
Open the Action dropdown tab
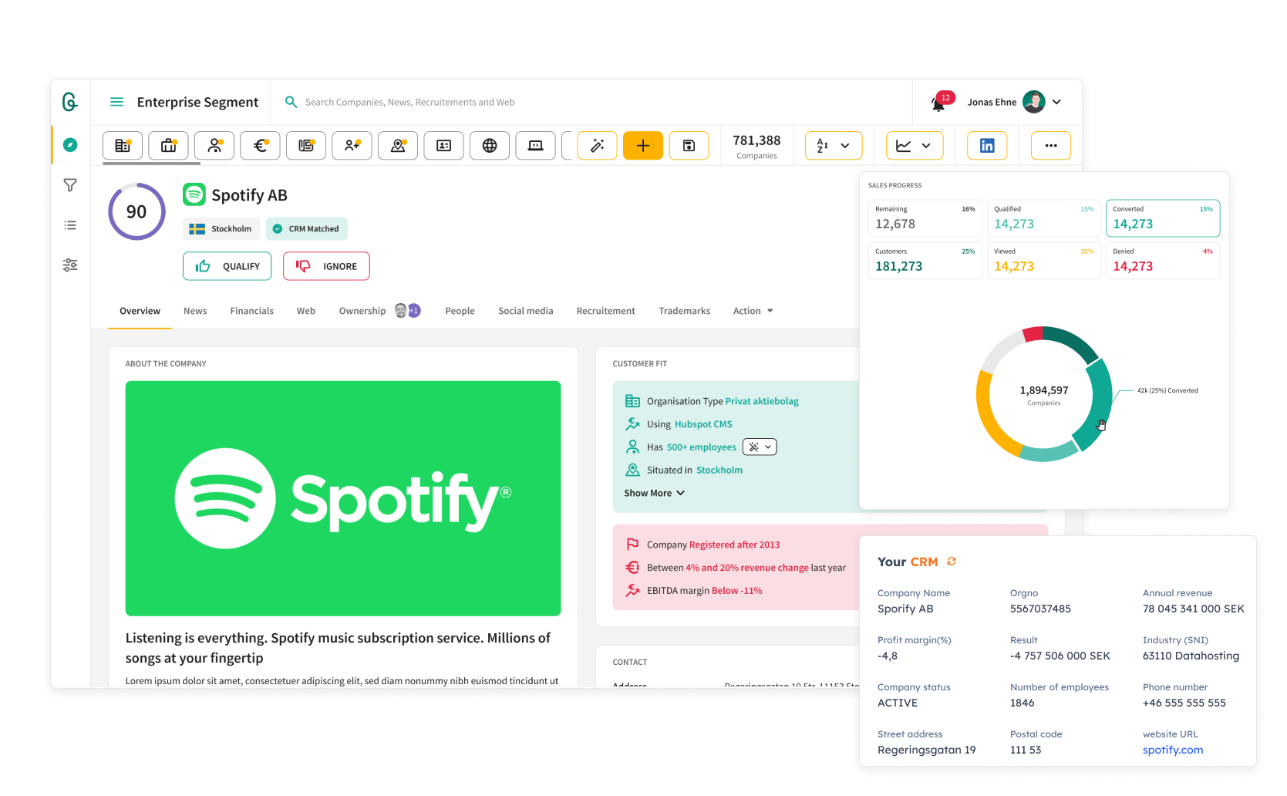(x=753, y=311)
